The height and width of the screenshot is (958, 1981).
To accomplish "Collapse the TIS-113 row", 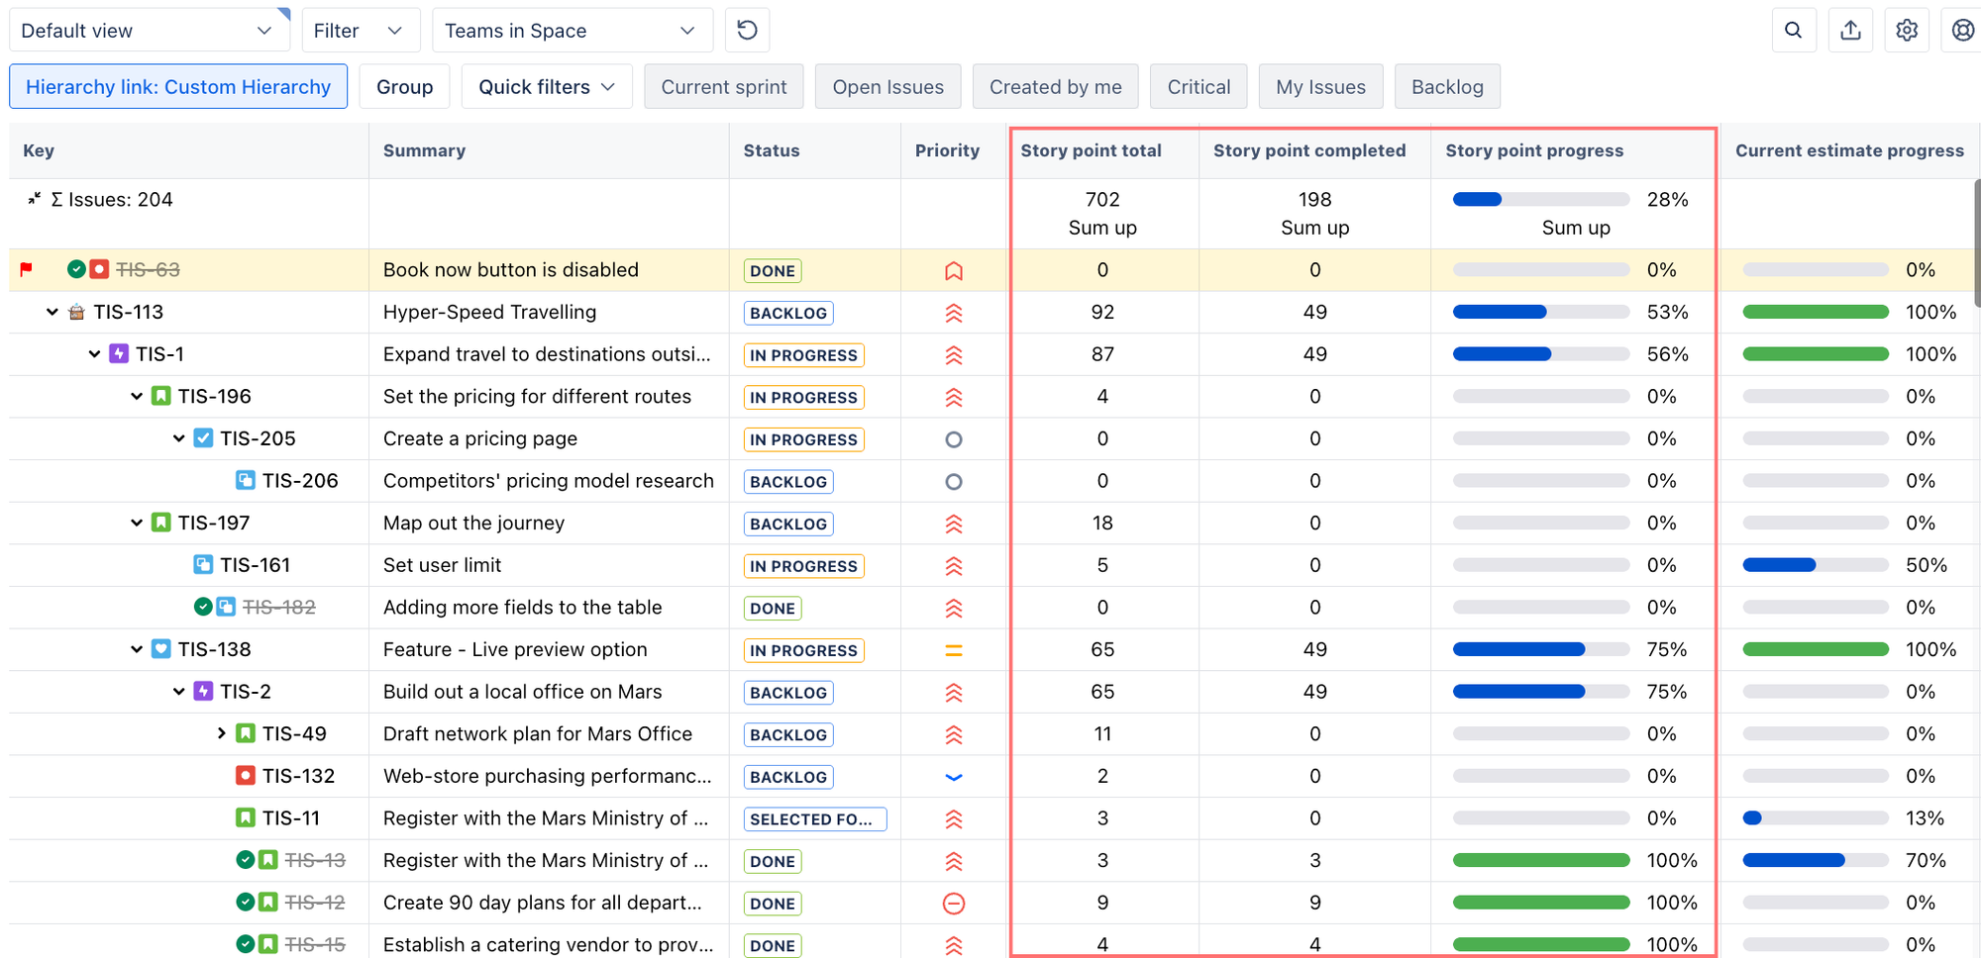I will click(52, 312).
